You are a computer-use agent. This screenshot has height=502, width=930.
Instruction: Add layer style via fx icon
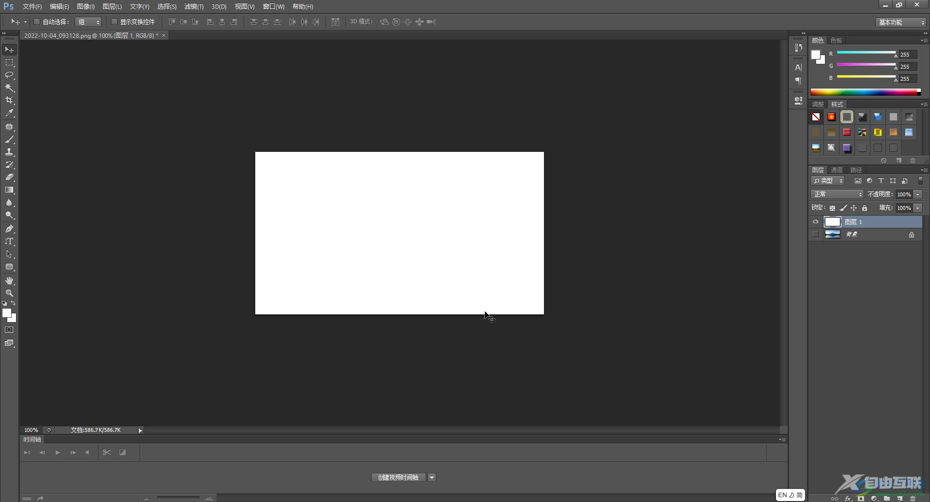pyautogui.click(x=848, y=498)
